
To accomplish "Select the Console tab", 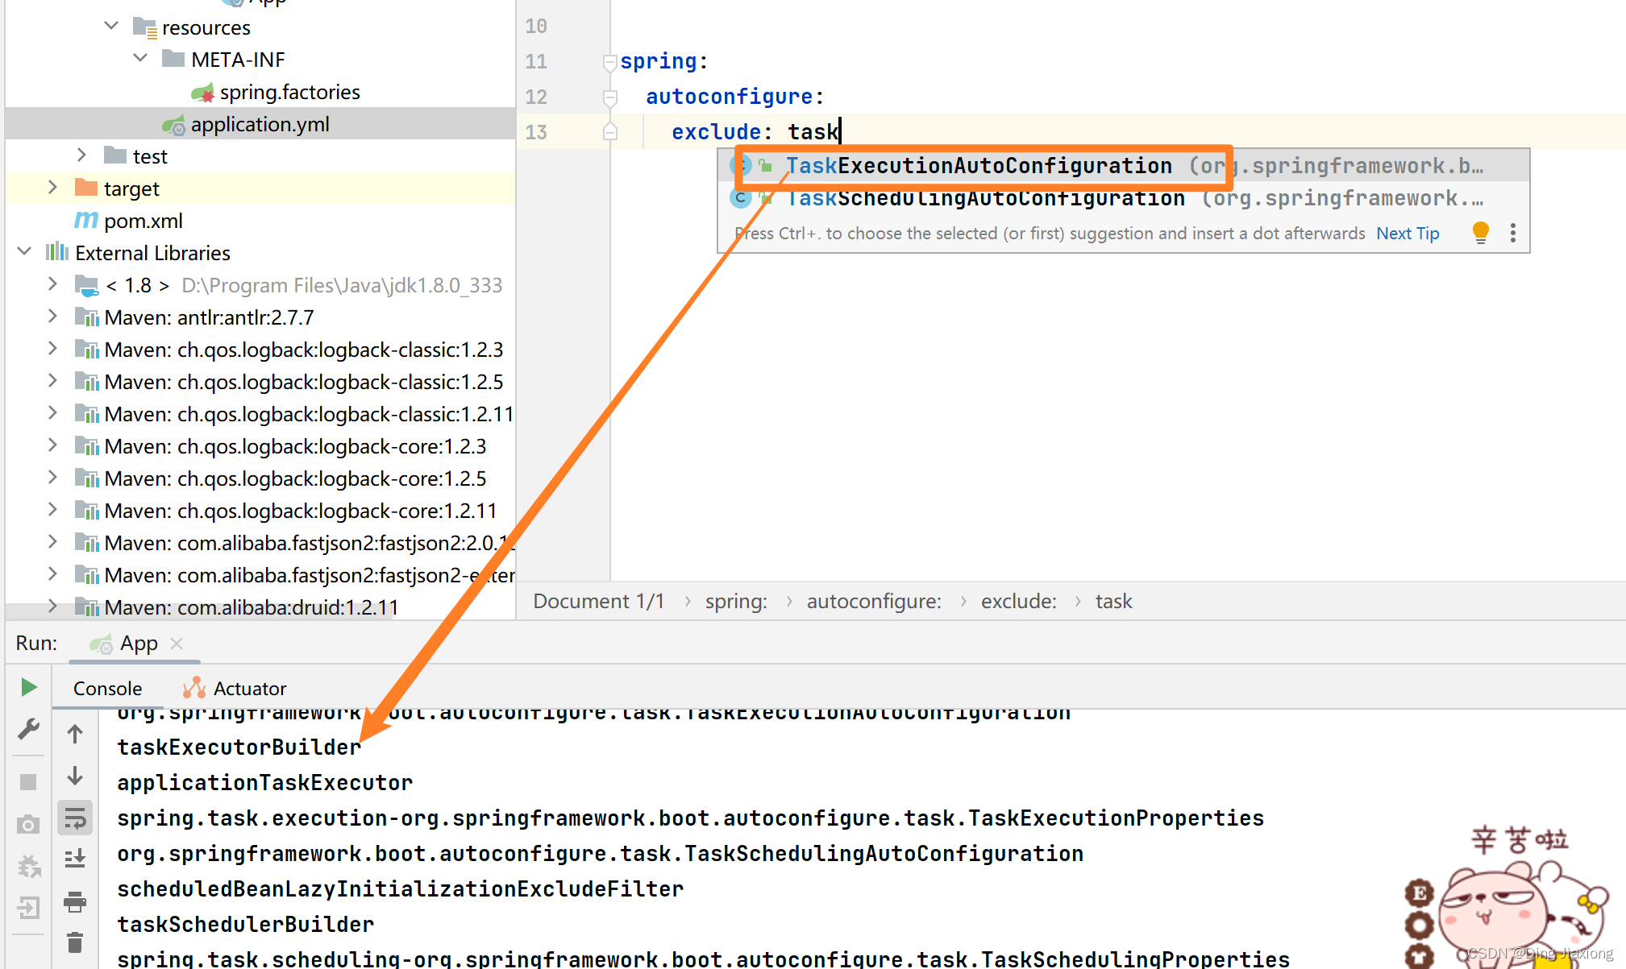I will [x=107, y=688].
